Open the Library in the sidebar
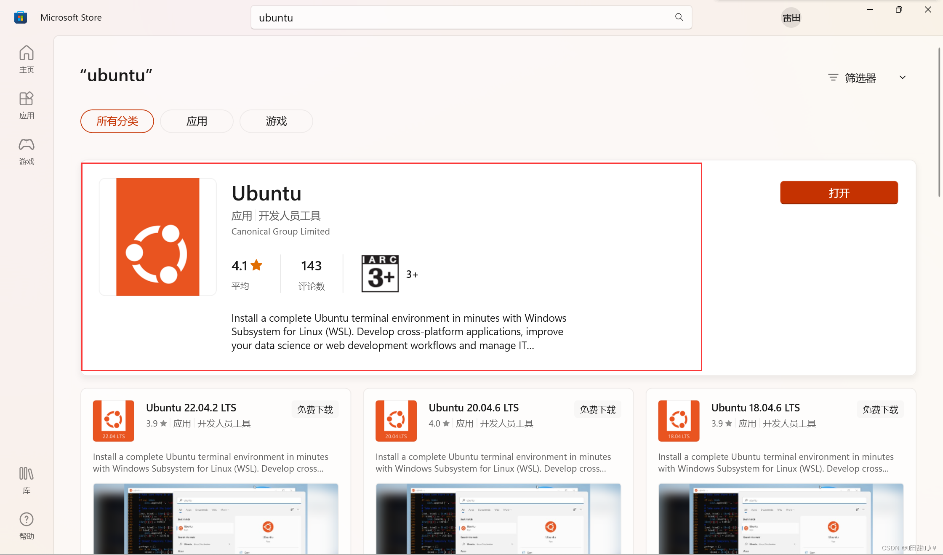The height and width of the screenshot is (555, 943). coord(27,480)
